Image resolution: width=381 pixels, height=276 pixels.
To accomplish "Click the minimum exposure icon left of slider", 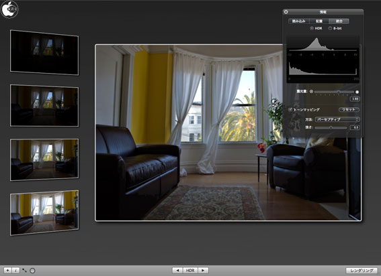I will point(312,92).
